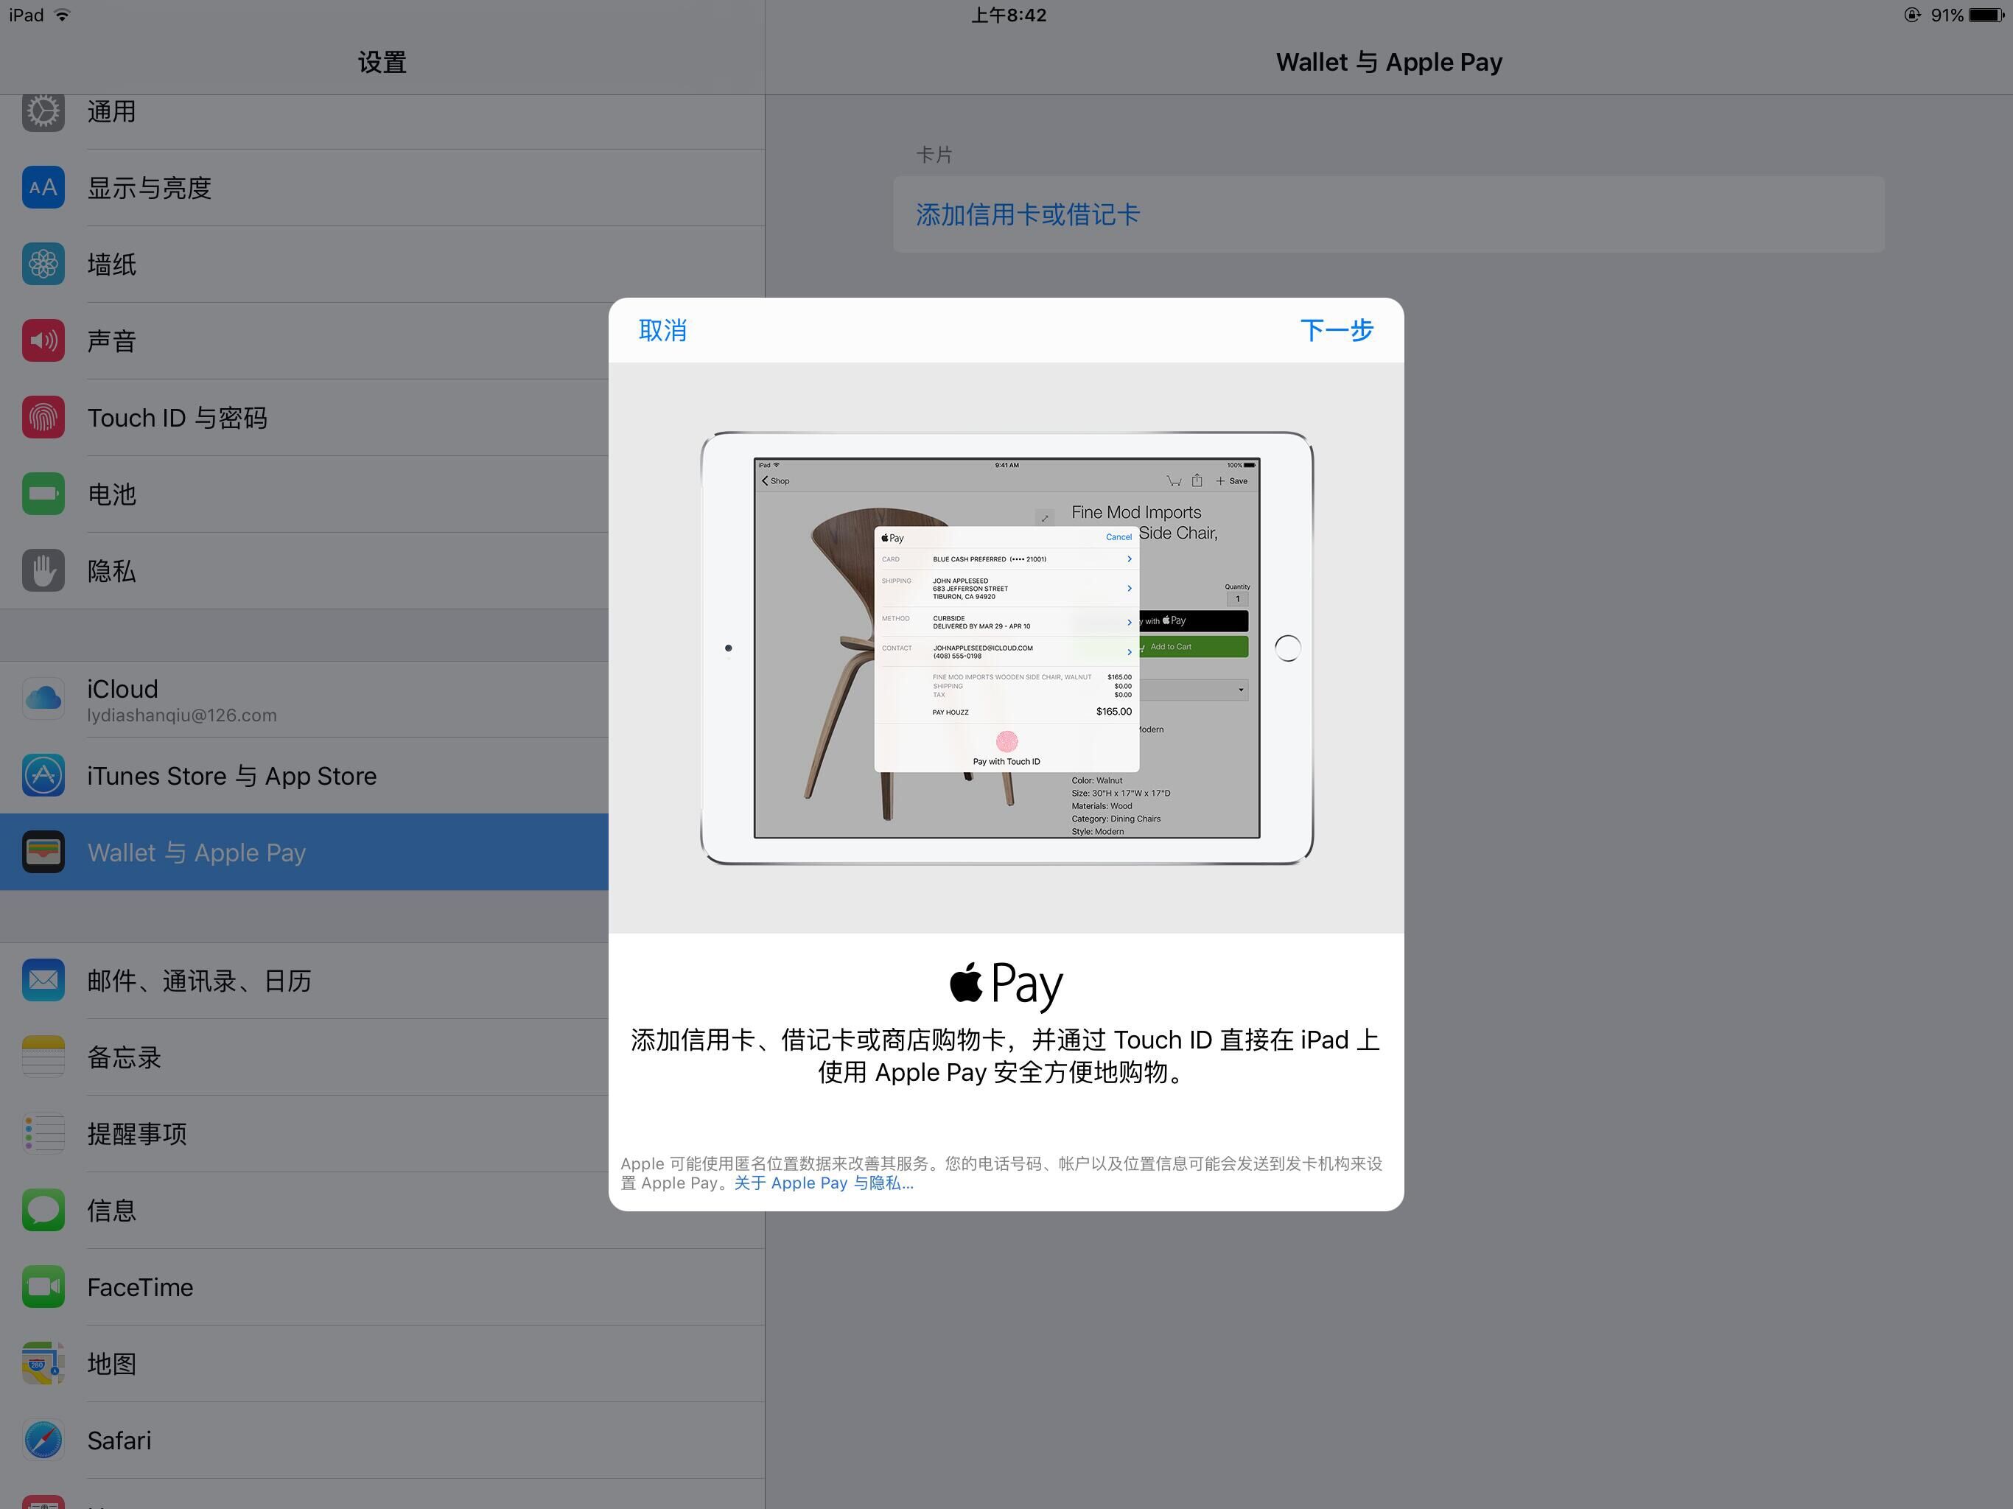Tap the Display & Brightness AA icon
The height and width of the screenshot is (1509, 2013).
pos(43,187)
